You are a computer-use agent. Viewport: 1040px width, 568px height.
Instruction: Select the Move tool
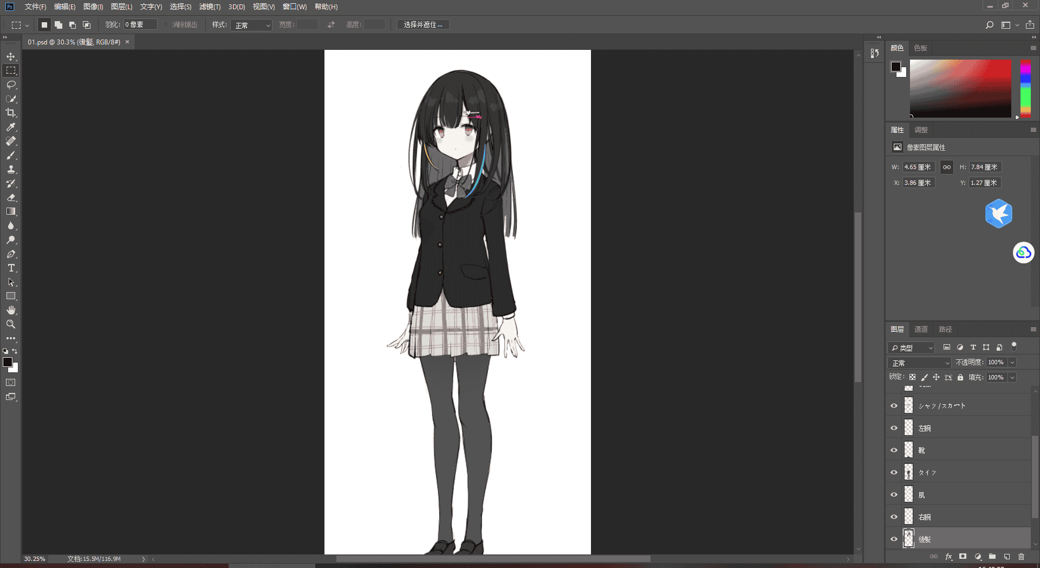[x=11, y=56]
